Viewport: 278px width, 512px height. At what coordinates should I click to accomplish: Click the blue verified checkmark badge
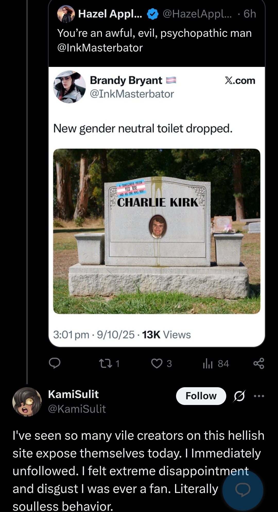(152, 14)
